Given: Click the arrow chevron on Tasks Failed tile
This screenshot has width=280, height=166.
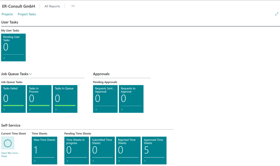Looking at the screenshot, I should (x=4, y=109).
